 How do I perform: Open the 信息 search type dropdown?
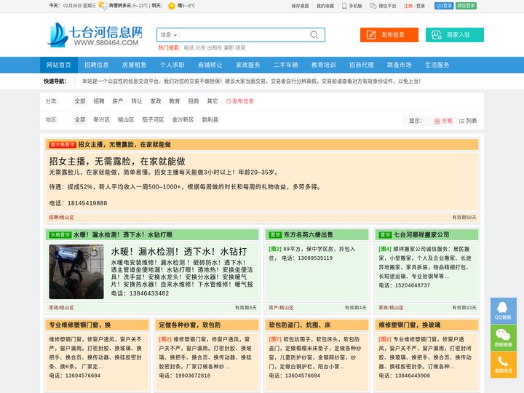tap(169, 35)
